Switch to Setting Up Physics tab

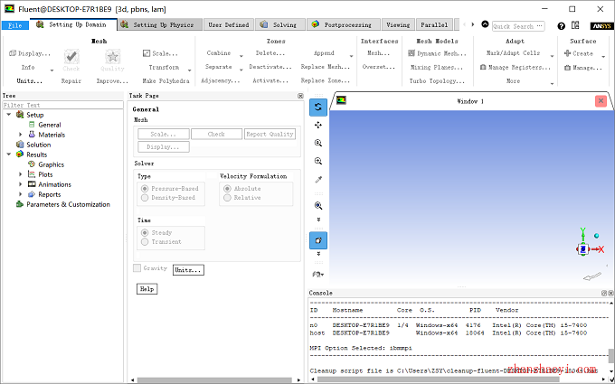pos(160,24)
